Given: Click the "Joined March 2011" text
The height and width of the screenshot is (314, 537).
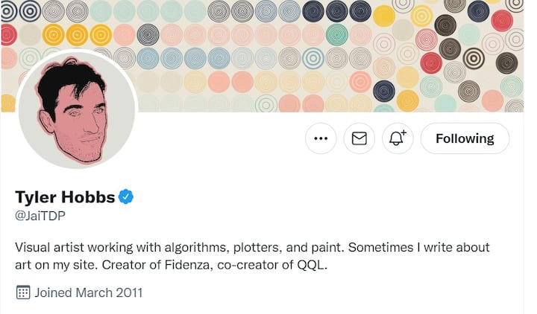Looking at the screenshot, I should point(88,292).
